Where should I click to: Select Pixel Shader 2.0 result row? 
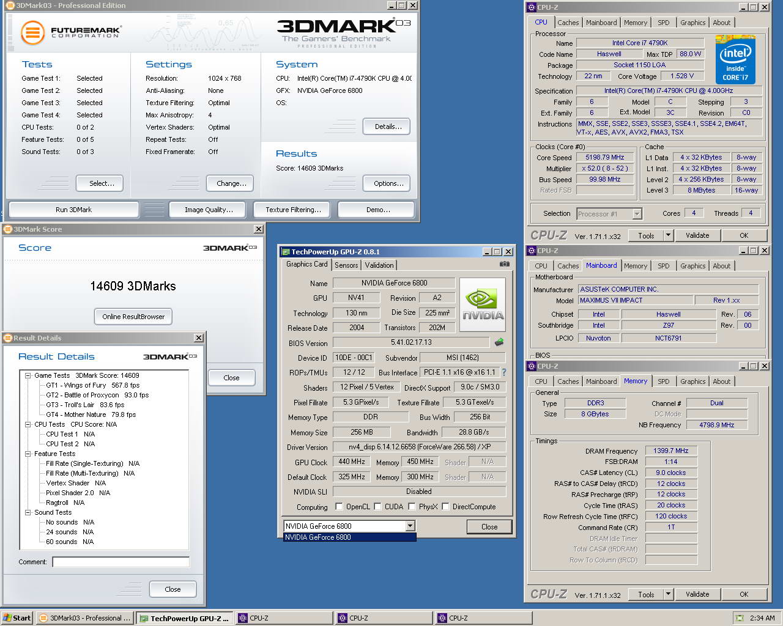(x=78, y=493)
